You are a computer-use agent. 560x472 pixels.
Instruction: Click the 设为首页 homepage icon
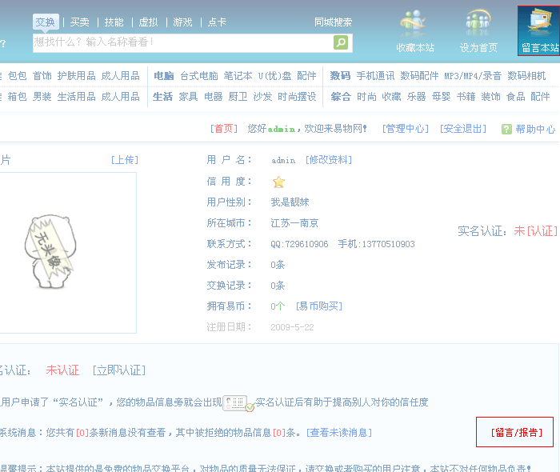click(x=478, y=26)
